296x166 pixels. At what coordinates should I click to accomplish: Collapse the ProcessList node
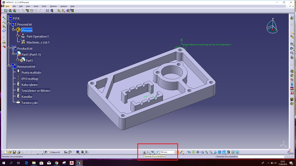(x=9, y=24)
